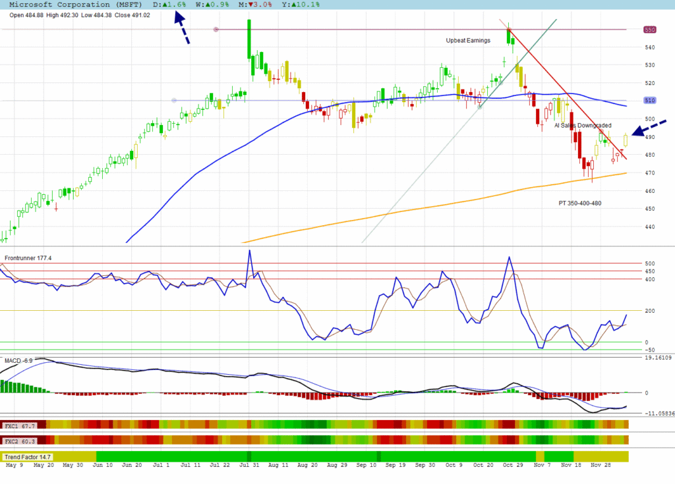Click the MACD -6.9 indicator label
675x484 pixels.
click(18, 361)
